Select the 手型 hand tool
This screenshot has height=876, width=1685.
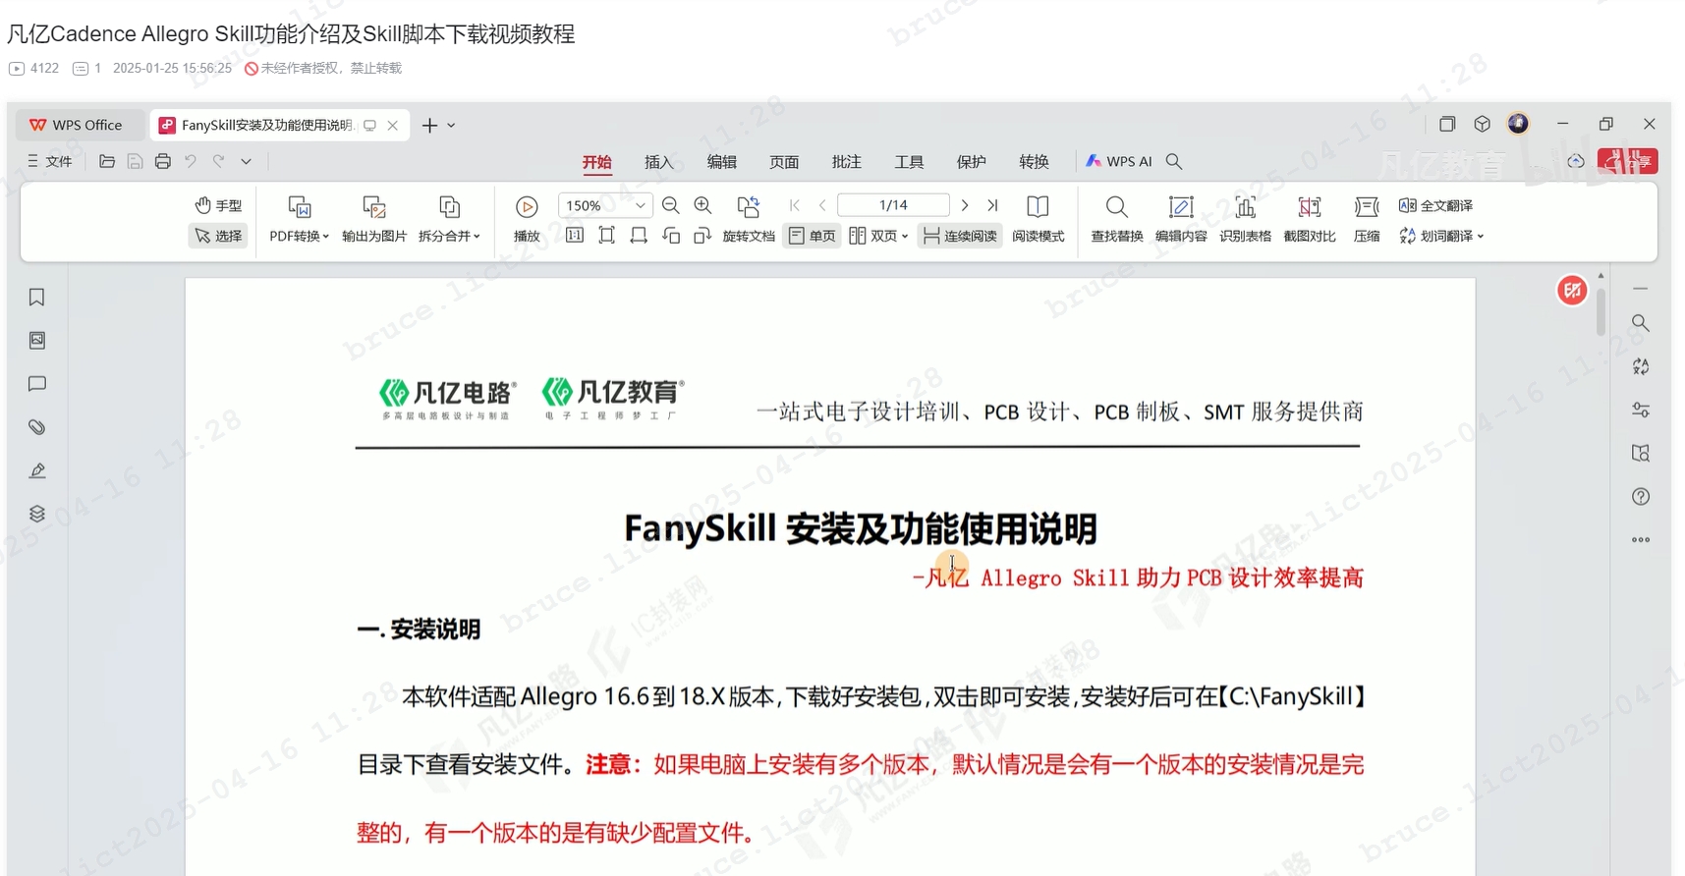(x=218, y=205)
